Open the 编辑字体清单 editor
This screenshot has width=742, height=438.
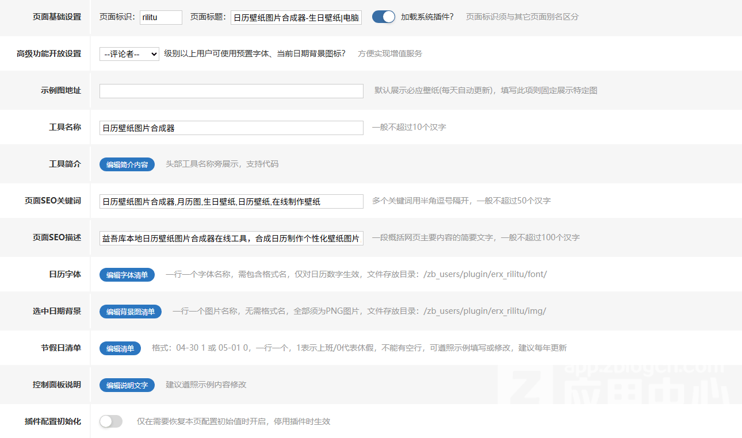127,274
